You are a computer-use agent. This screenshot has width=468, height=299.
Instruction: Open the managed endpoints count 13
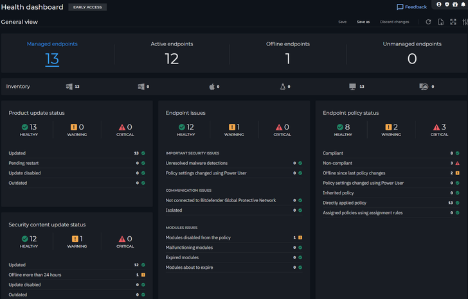coord(52,59)
